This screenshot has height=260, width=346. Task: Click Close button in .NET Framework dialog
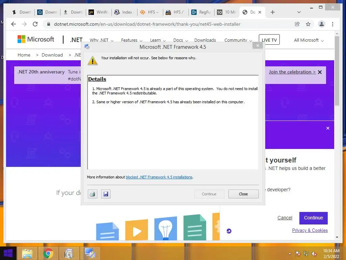(x=243, y=194)
